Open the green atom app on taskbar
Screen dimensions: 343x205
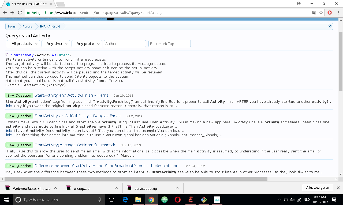165,200
